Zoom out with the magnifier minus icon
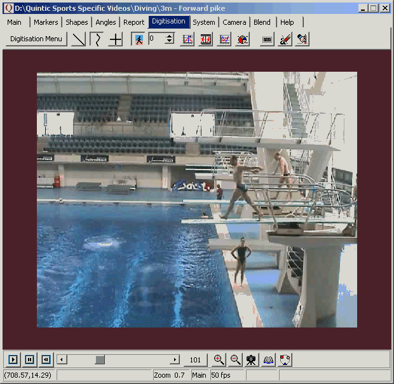 coord(235,360)
